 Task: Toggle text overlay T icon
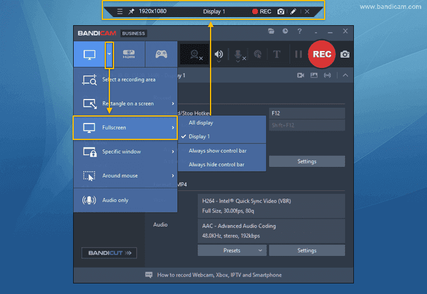277,54
